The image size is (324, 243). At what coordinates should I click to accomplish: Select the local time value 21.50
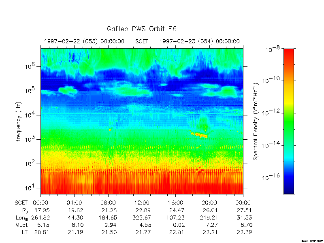(x=109, y=232)
